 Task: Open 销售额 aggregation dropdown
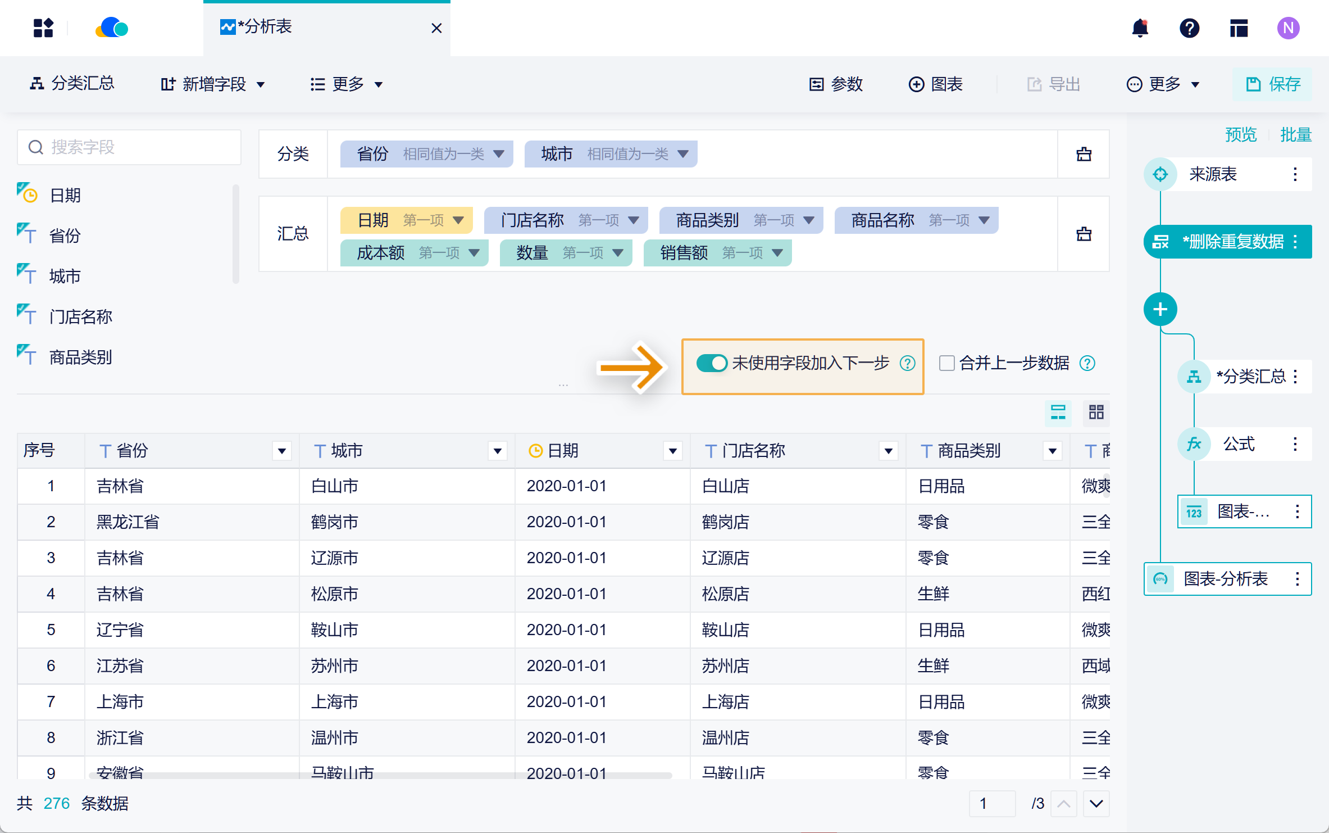777,253
